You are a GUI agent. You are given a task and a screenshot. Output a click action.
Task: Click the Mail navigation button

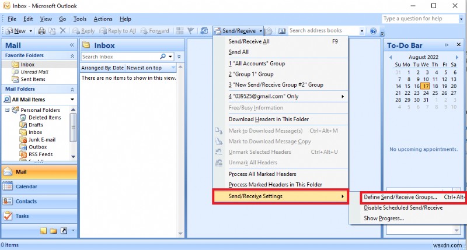tap(39, 172)
